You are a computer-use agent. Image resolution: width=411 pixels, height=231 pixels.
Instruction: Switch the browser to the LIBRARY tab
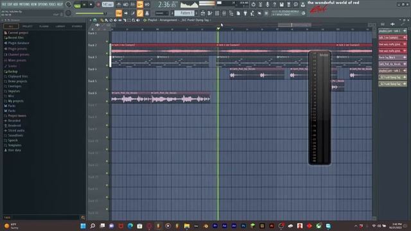point(60,26)
